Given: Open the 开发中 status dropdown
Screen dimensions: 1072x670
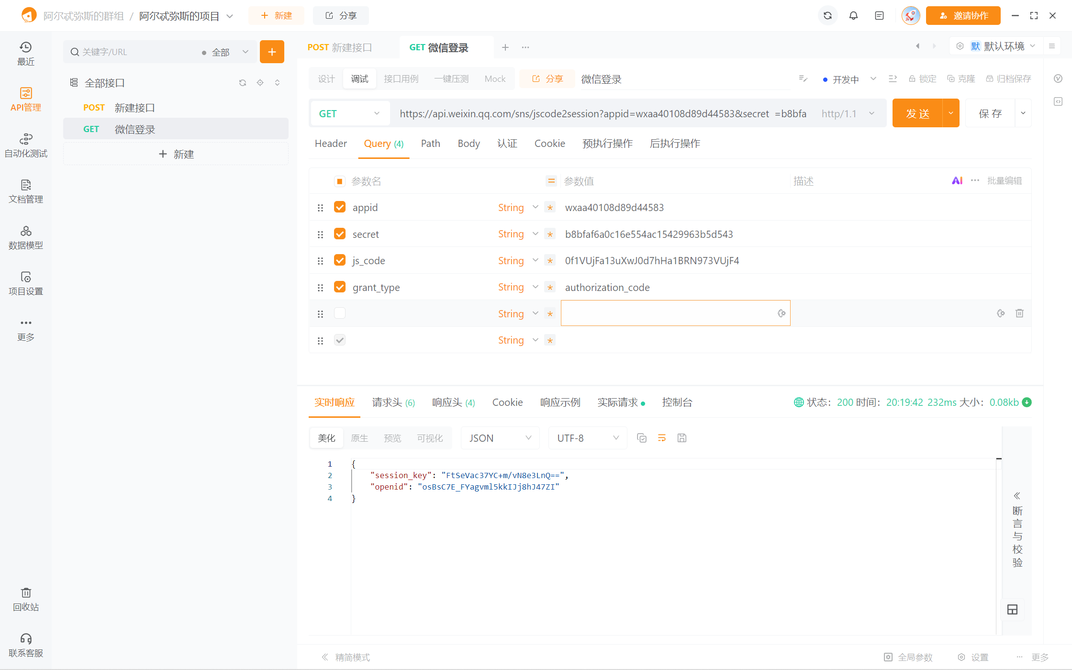Looking at the screenshot, I should 850,79.
